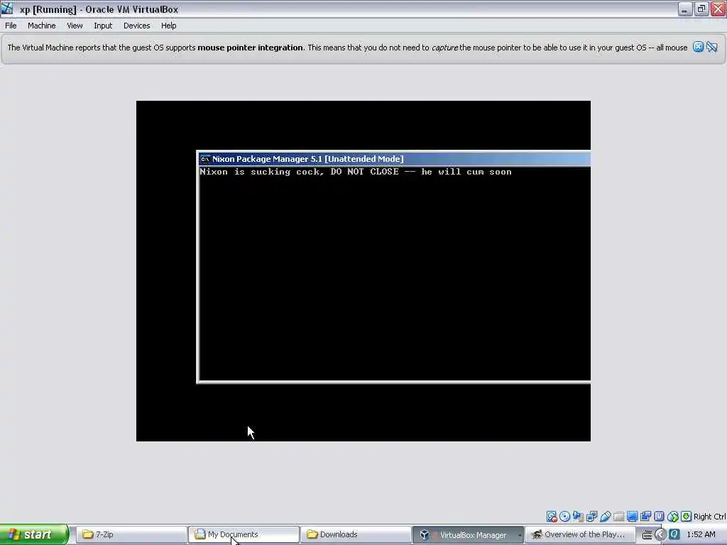Click the network adapters status icon

pos(591,517)
